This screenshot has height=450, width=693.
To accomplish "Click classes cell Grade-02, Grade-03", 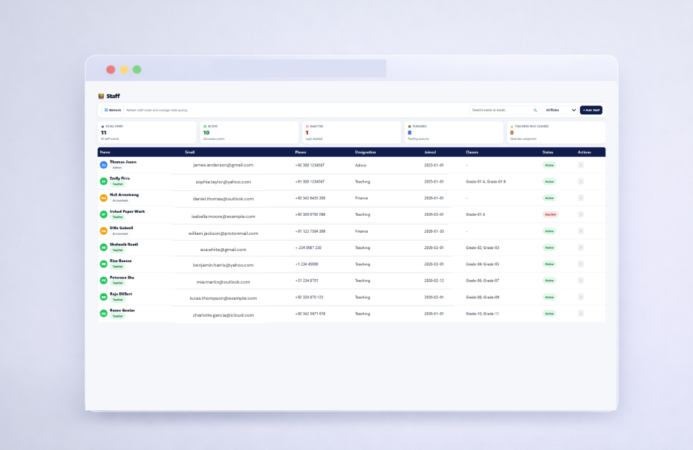I will tap(482, 247).
